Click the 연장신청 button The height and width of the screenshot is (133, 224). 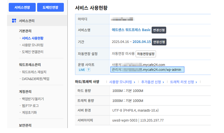pos(159,42)
